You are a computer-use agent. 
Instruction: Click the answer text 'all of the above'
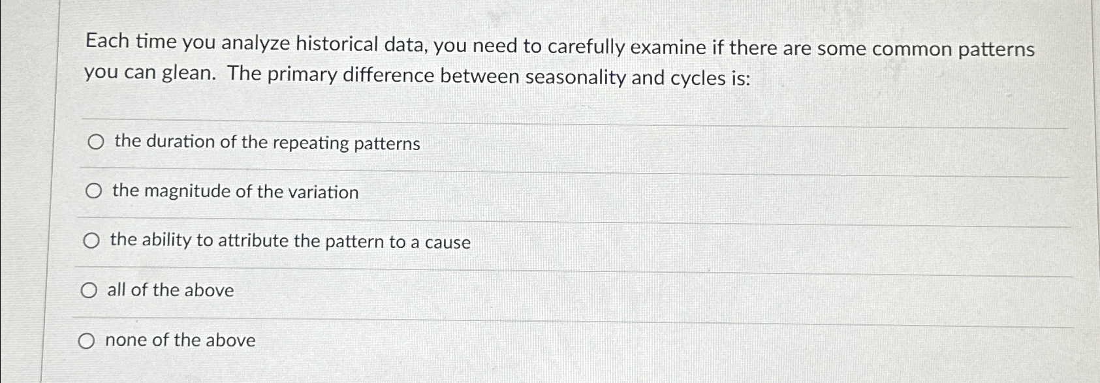170,291
